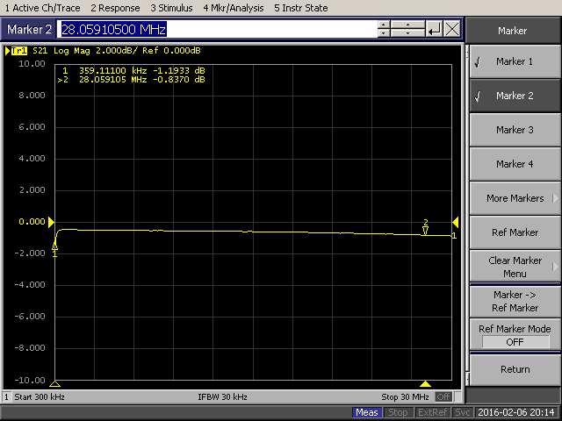This screenshot has height=421, width=562.
Task: Click marker 1 position pointer on the frequency axis
Action: [54, 384]
